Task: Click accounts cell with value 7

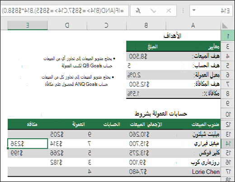Action: 106,144
